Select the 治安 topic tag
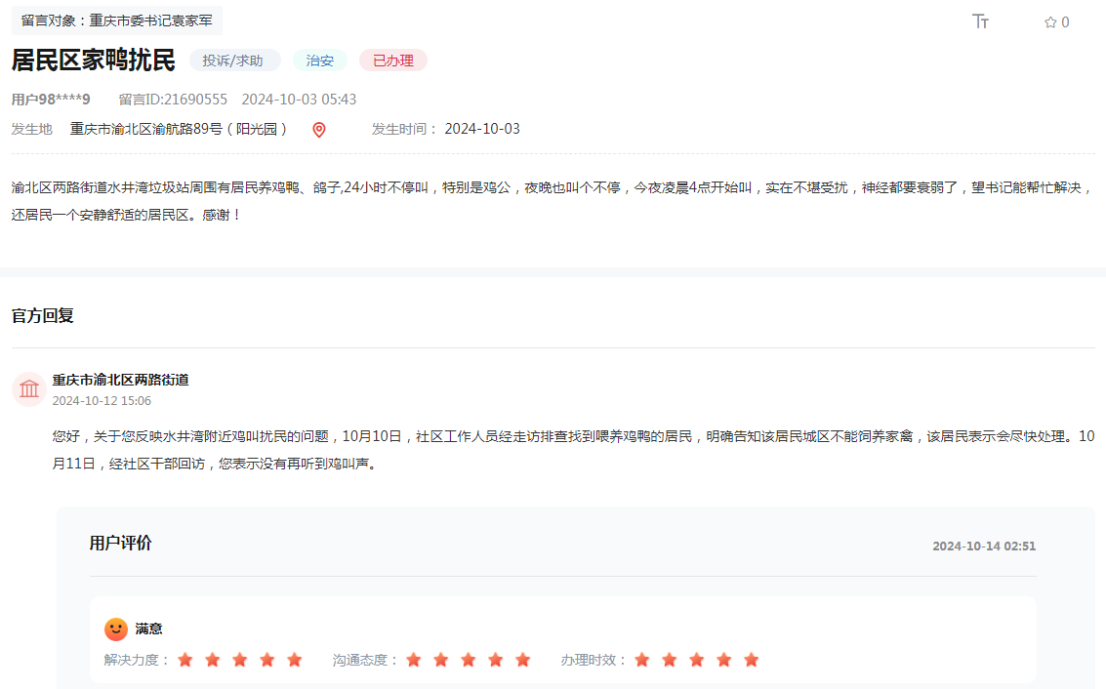Screen dimensions: 1106x689 click(x=319, y=60)
